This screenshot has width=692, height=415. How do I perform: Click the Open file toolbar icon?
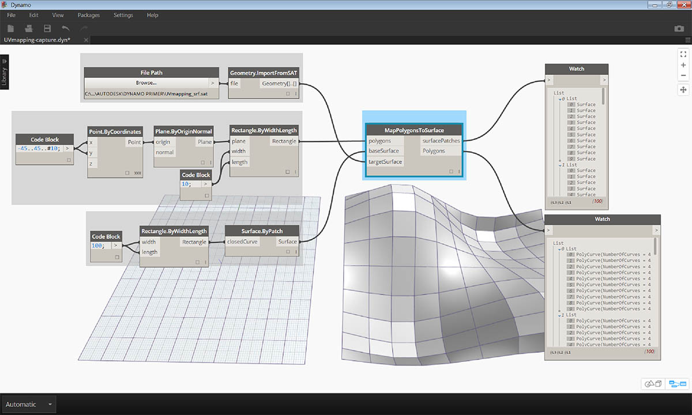pyautogui.click(x=29, y=28)
